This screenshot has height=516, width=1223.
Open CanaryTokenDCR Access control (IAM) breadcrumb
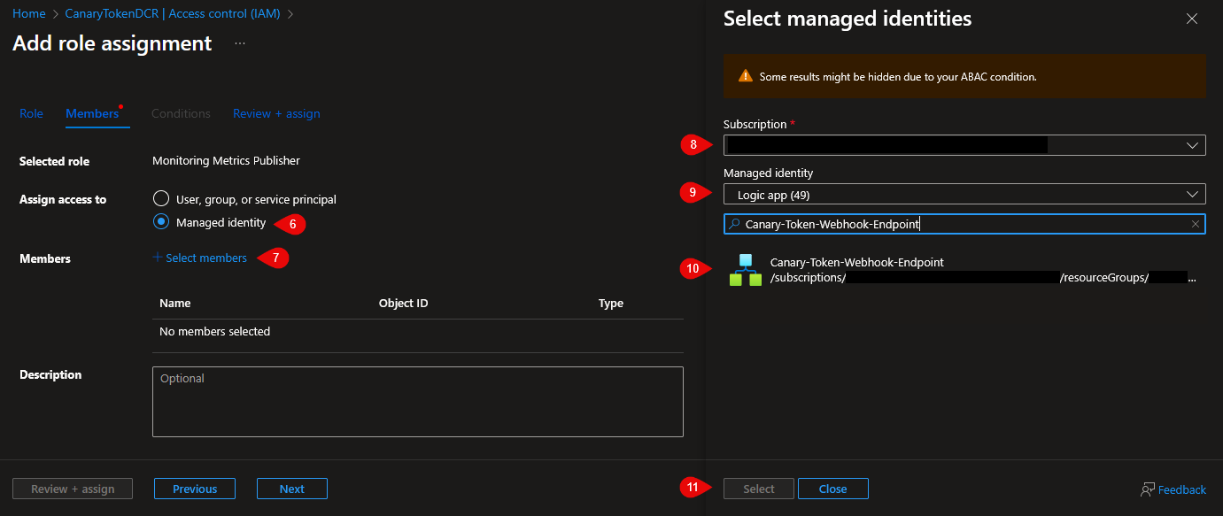click(x=172, y=13)
